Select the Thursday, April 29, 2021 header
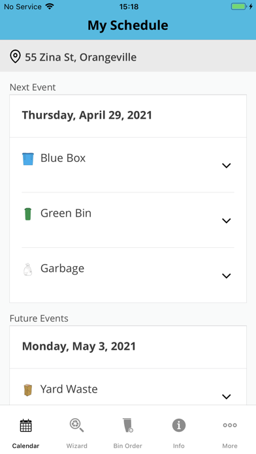Image resolution: width=256 pixels, height=454 pixels. [x=87, y=115]
